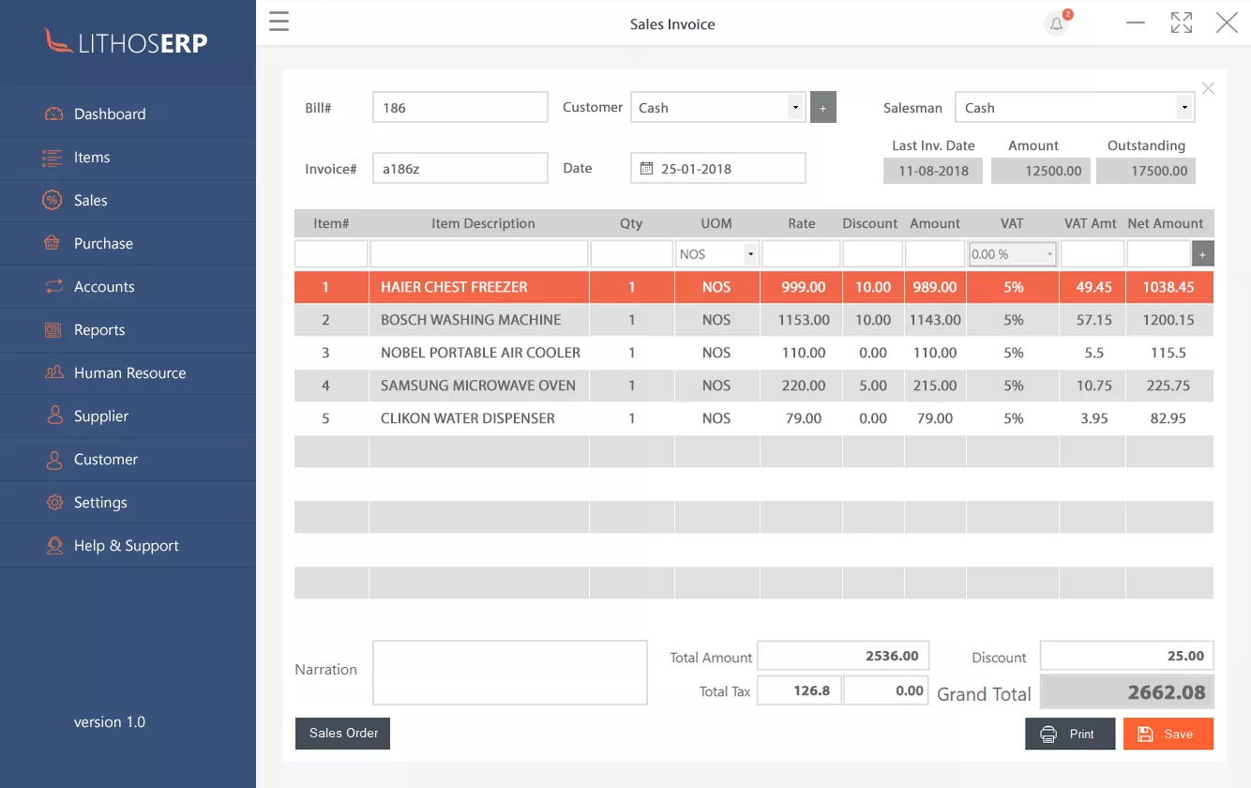This screenshot has width=1251, height=788.
Task: Click the Help & Support headset icon
Action: [55, 546]
